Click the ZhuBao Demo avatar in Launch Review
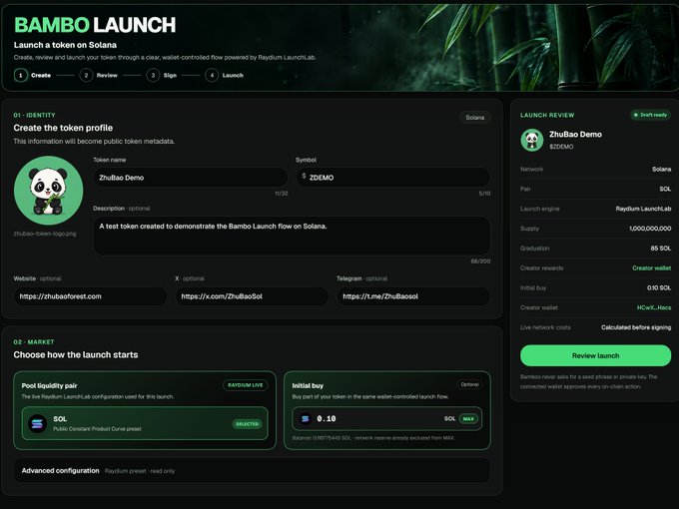 [x=532, y=140]
